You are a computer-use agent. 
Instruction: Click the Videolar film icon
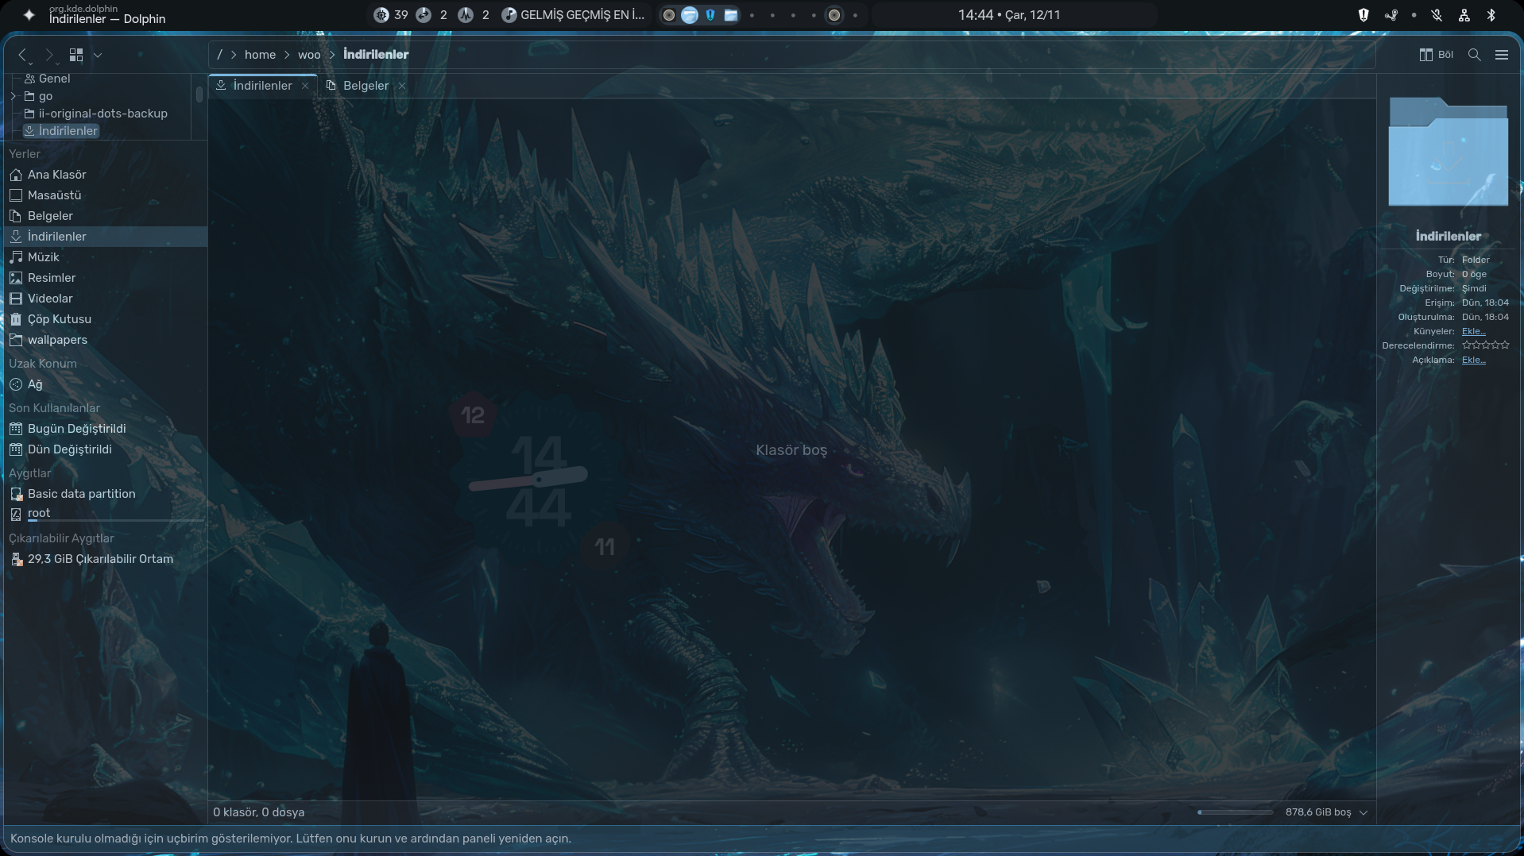pyautogui.click(x=16, y=299)
